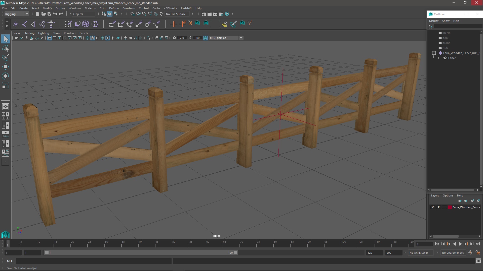
Task: Click the Save scene icon
Action: (x=49, y=14)
